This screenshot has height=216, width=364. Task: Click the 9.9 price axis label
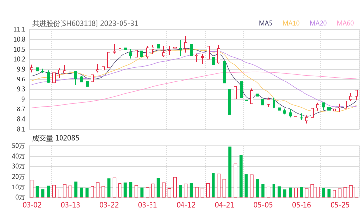coord(21,70)
